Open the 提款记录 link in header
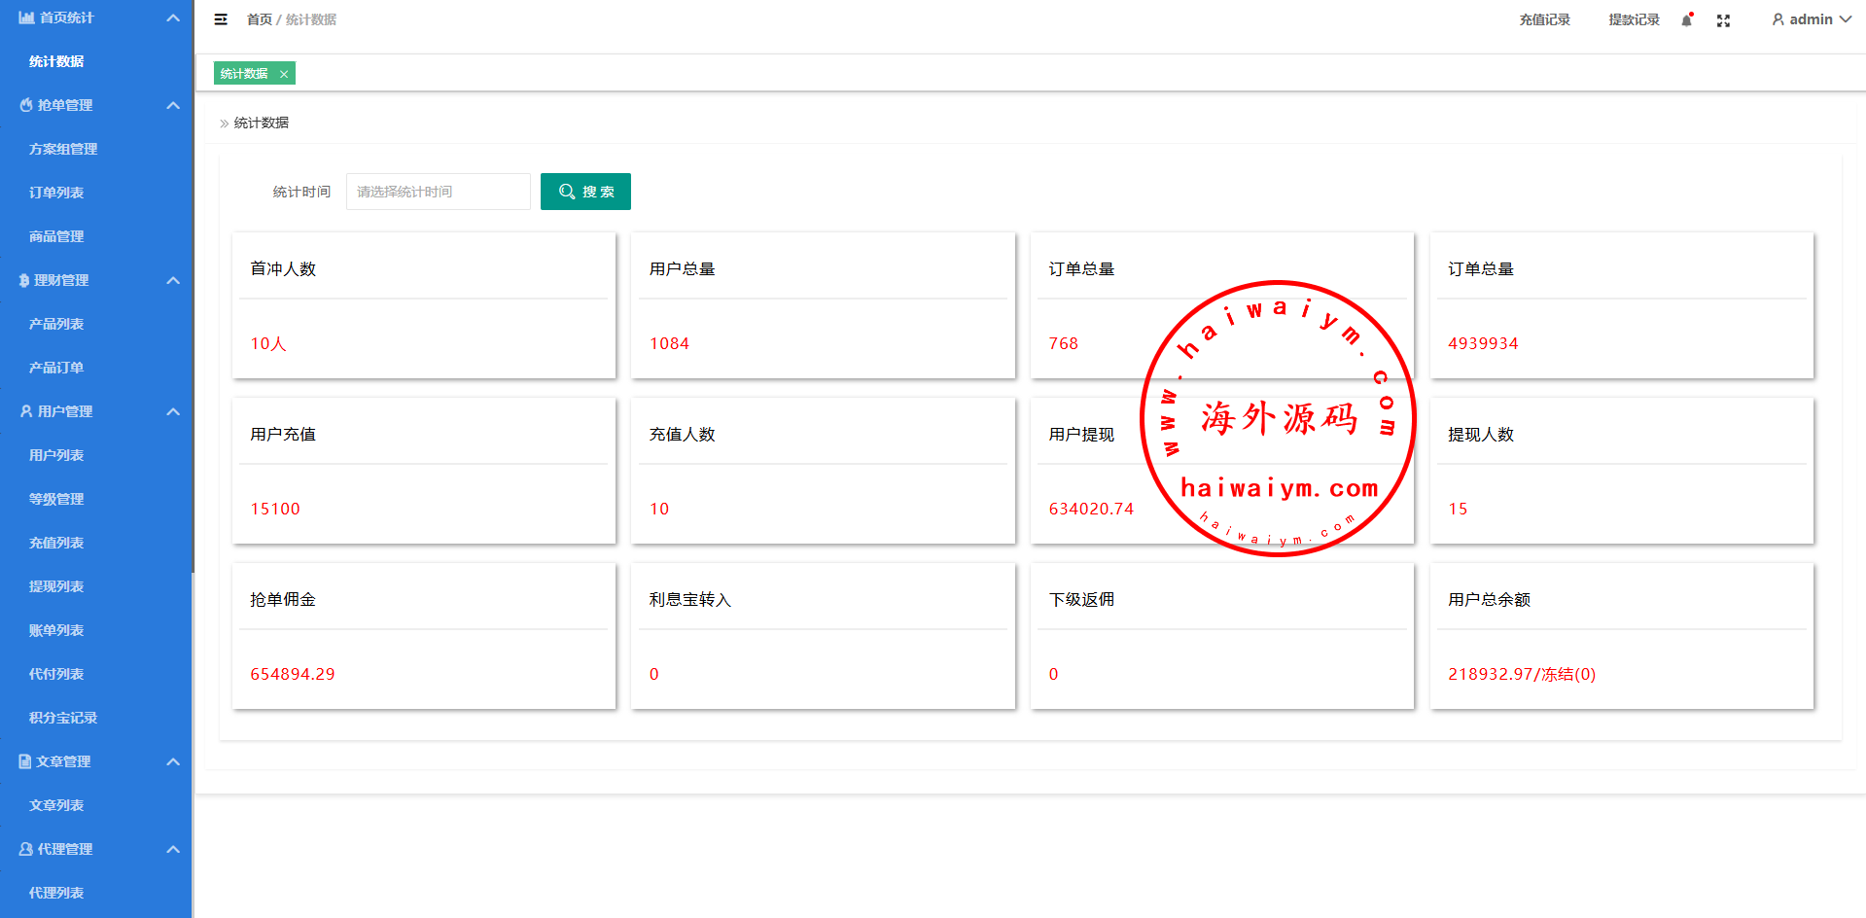This screenshot has width=1866, height=918. (1634, 19)
